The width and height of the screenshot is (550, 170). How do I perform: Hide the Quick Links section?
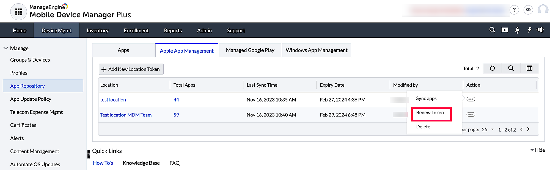click(537, 150)
